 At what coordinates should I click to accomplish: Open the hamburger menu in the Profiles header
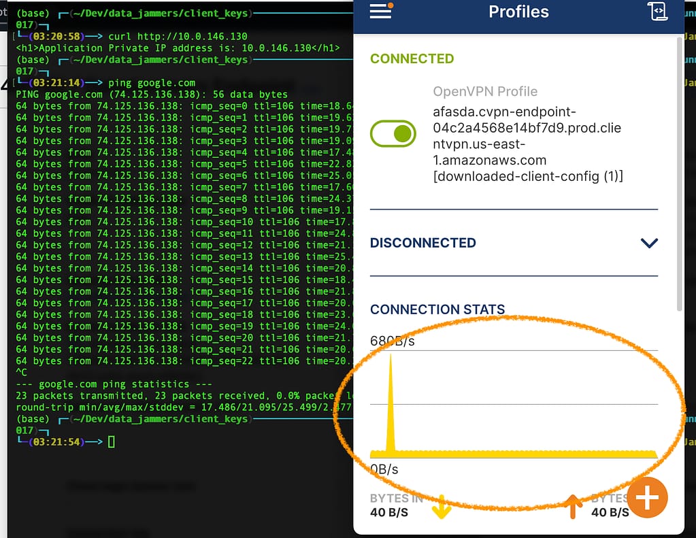[381, 11]
